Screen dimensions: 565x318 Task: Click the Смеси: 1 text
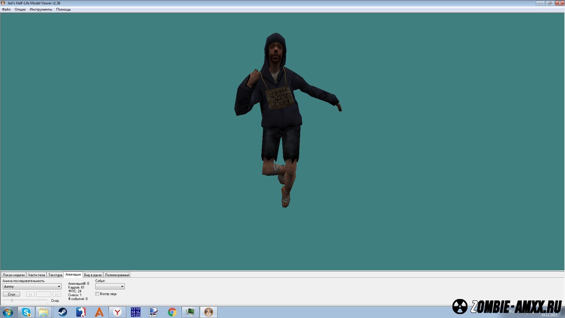point(75,295)
